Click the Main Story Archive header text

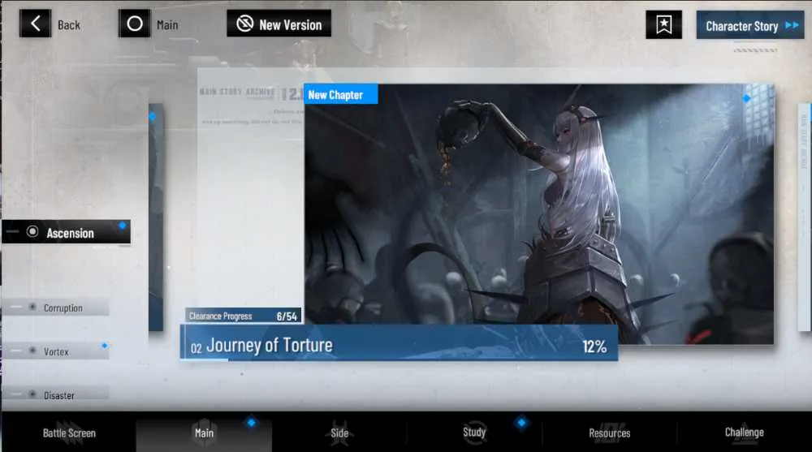tap(236, 92)
